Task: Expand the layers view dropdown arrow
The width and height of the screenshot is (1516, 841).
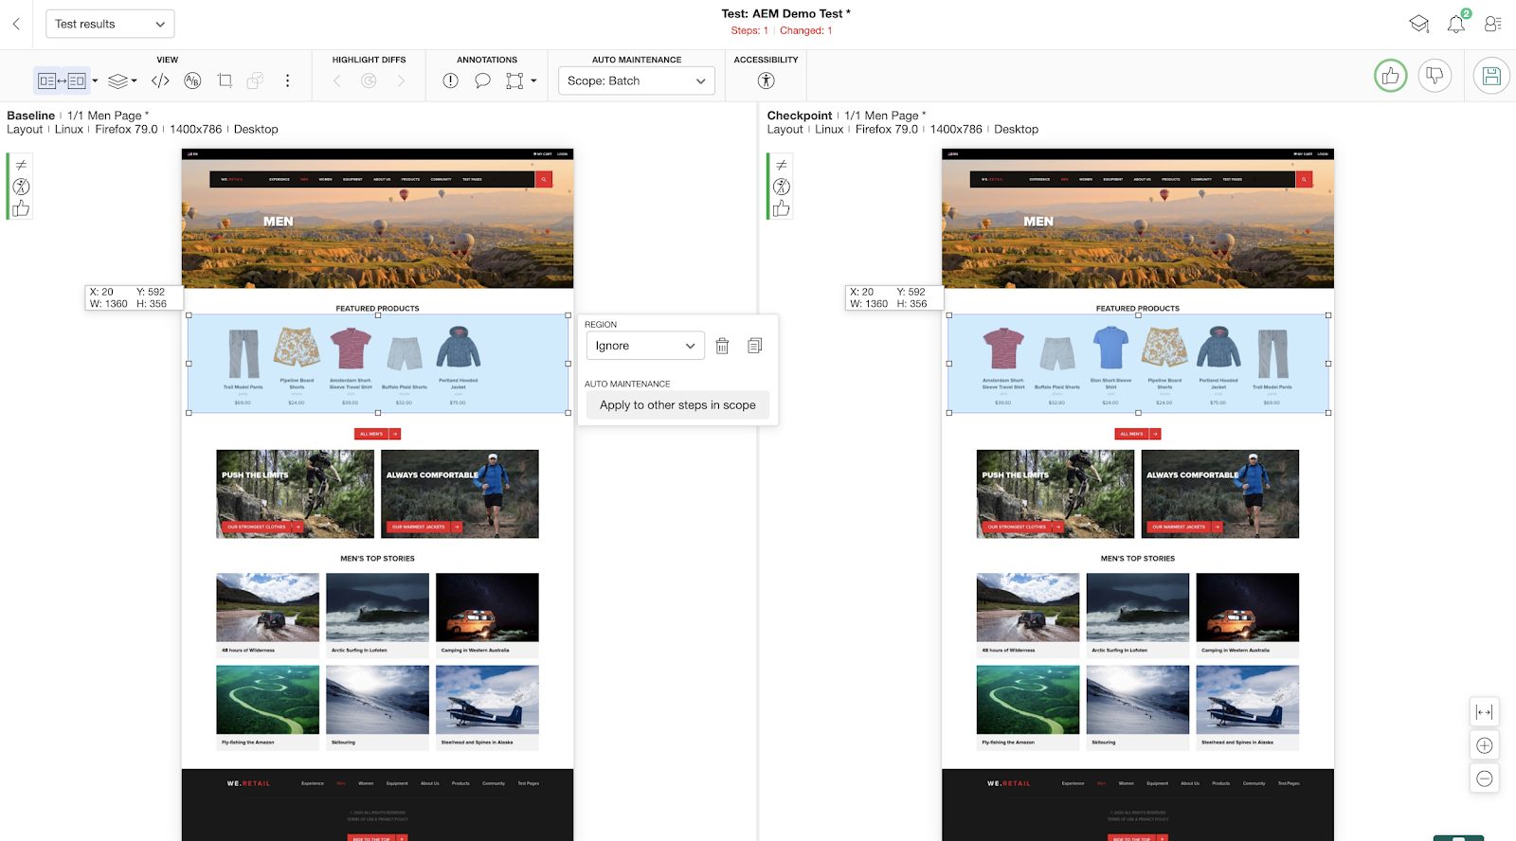Action: [x=134, y=81]
